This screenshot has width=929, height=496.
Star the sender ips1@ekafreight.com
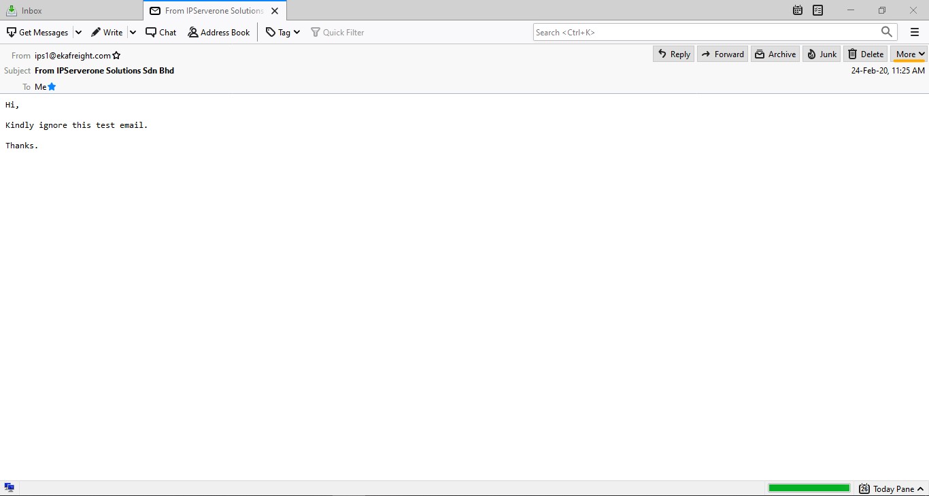[x=116, y=55]
